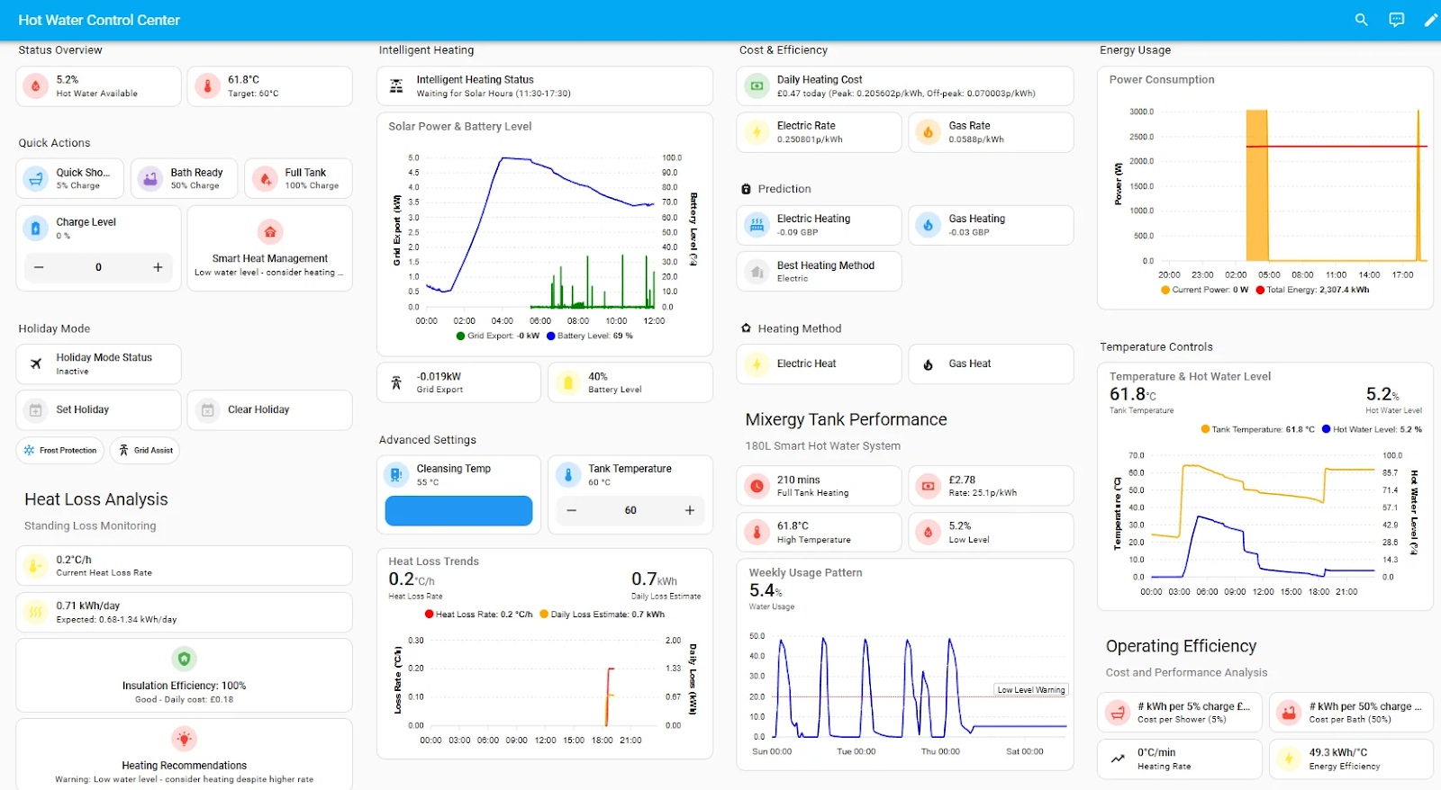
Task: Click the Bath Ready 50% Charge icon
Action: (x=150, y=179)
